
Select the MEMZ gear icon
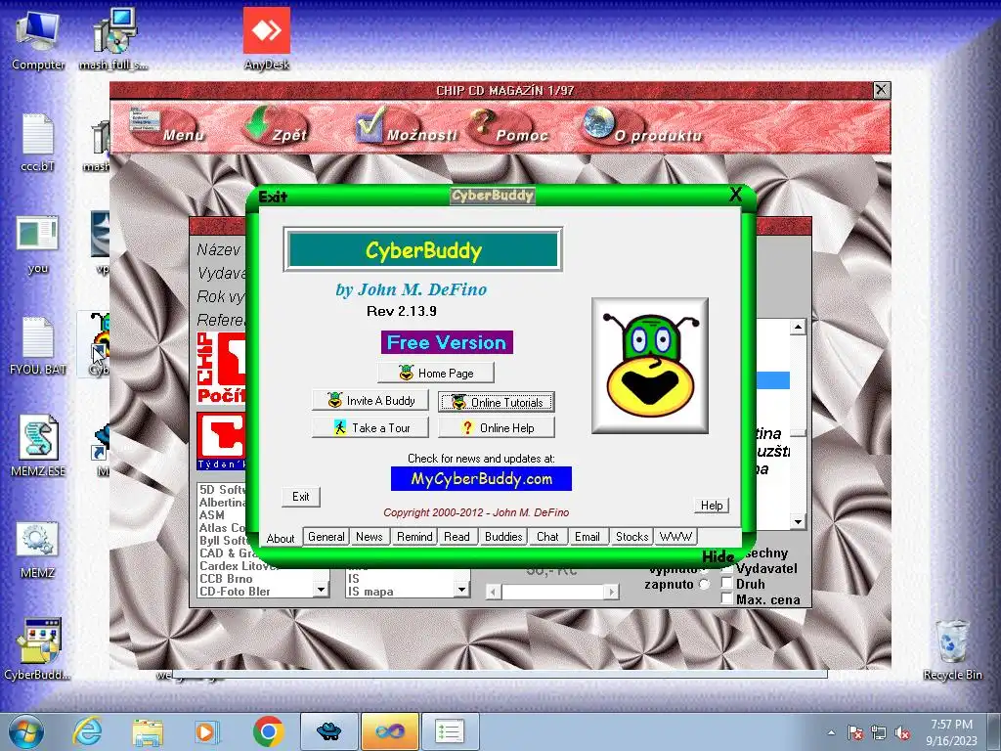[38, 549]
